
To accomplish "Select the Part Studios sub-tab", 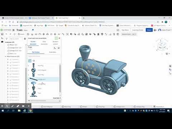I will (36, 52).
